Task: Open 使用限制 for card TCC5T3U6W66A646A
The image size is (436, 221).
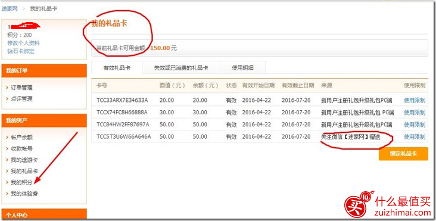Action: [x=415, y=137]
